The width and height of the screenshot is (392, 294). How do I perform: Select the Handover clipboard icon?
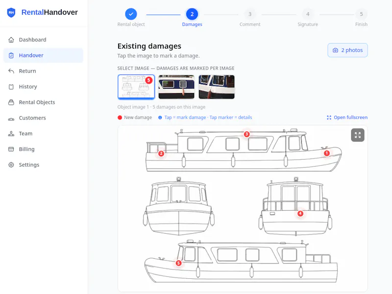pos(11,55)
